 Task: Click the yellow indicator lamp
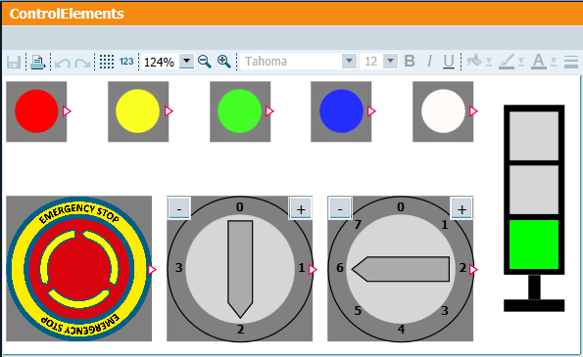(137, 111)
